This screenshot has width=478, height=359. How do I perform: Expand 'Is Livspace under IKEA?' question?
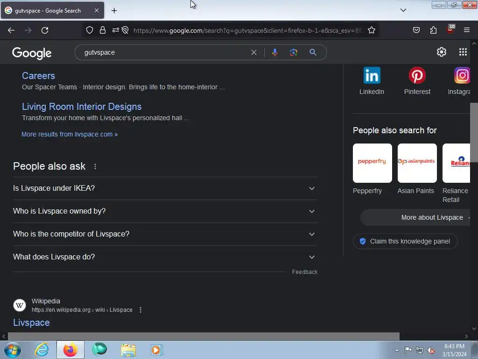pyautogui.click(x=165, y=188)
